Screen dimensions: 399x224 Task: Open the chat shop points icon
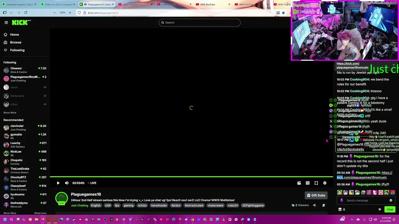click(x=340, y=209)
